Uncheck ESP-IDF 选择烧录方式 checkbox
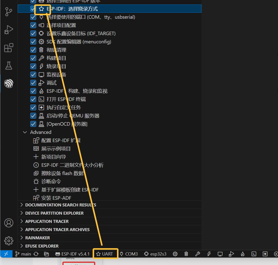 click(x=33, y=9)
